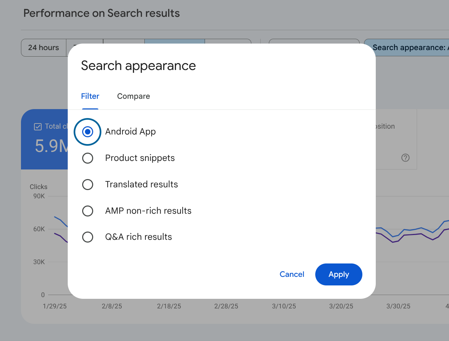The height and width of the screenshot is (341, 449).
Task: Uncheck Total clicks on the blue metric card
Action: (38, 127)
